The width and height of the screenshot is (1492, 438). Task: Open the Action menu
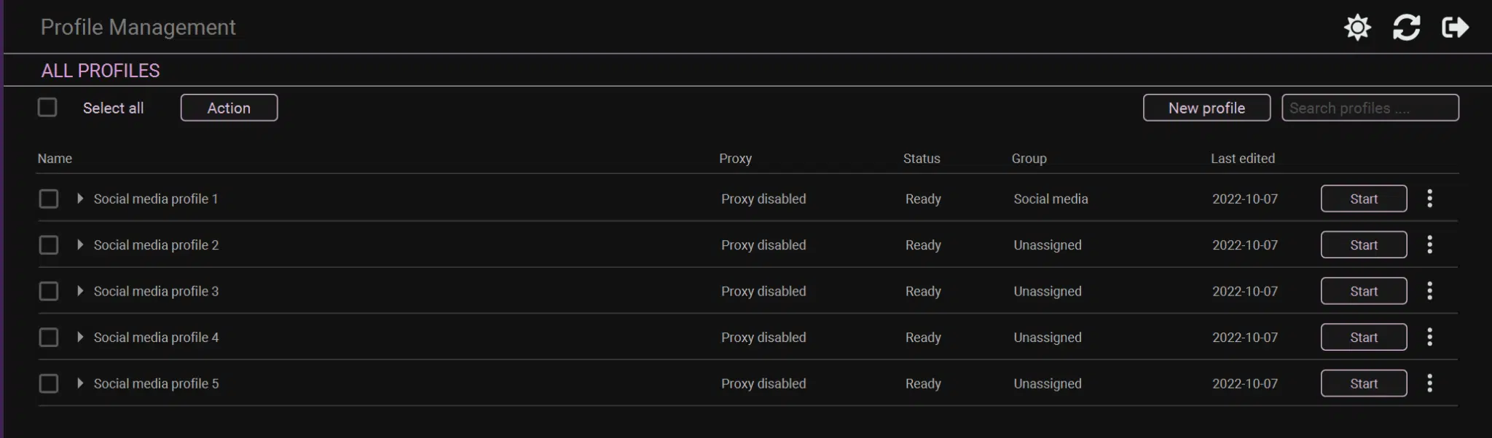[x=229, y=108]
